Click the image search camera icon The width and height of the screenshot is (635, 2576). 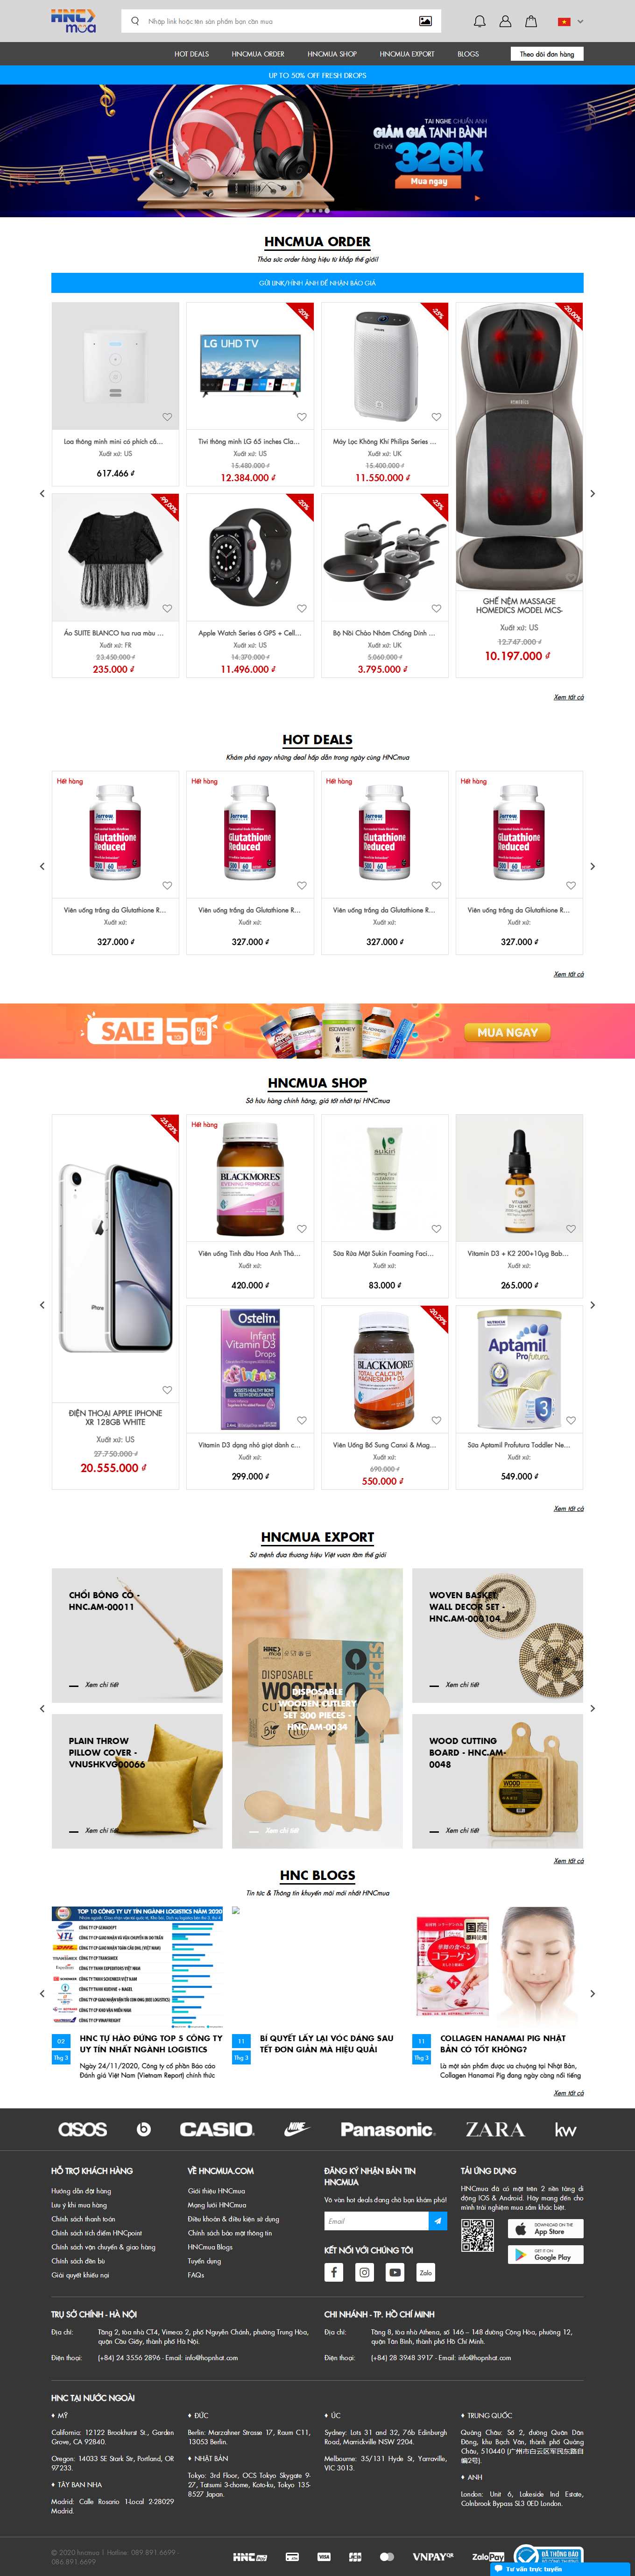coord(425,21)
